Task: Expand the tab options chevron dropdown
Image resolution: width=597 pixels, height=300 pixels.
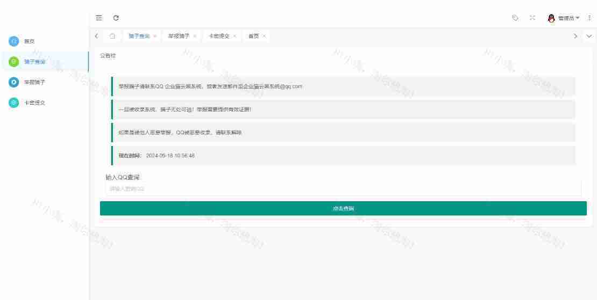Action: click(x=589, y=36)
